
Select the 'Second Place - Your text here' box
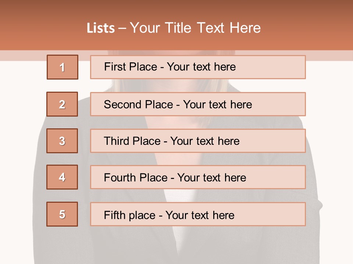(198, 104)
